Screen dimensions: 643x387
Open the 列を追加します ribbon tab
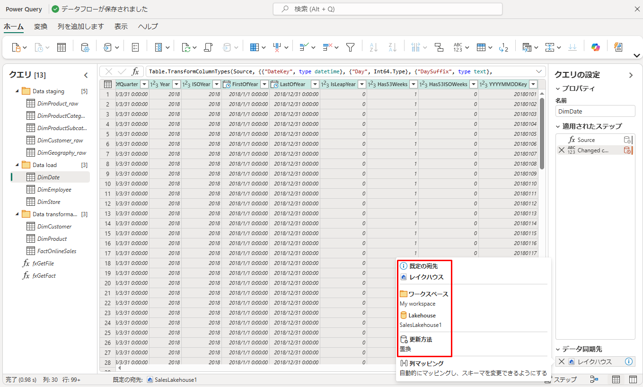80,26
